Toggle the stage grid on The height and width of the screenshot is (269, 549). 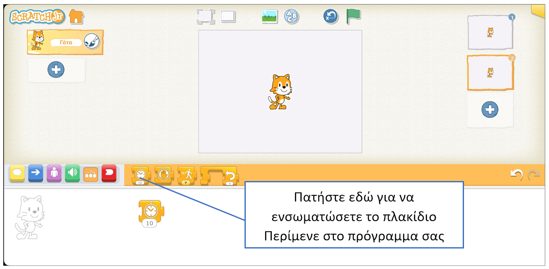[x=228, y=16]
